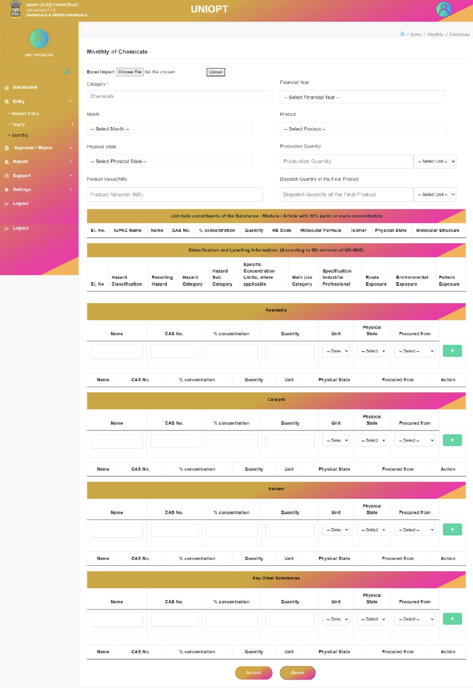The image size is (473, 688).
Task: Select the Monthly submenu item
Action: pyautogui.click(x=20, y=135)
